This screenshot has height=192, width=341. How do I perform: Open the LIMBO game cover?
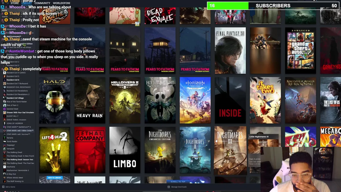125,150
